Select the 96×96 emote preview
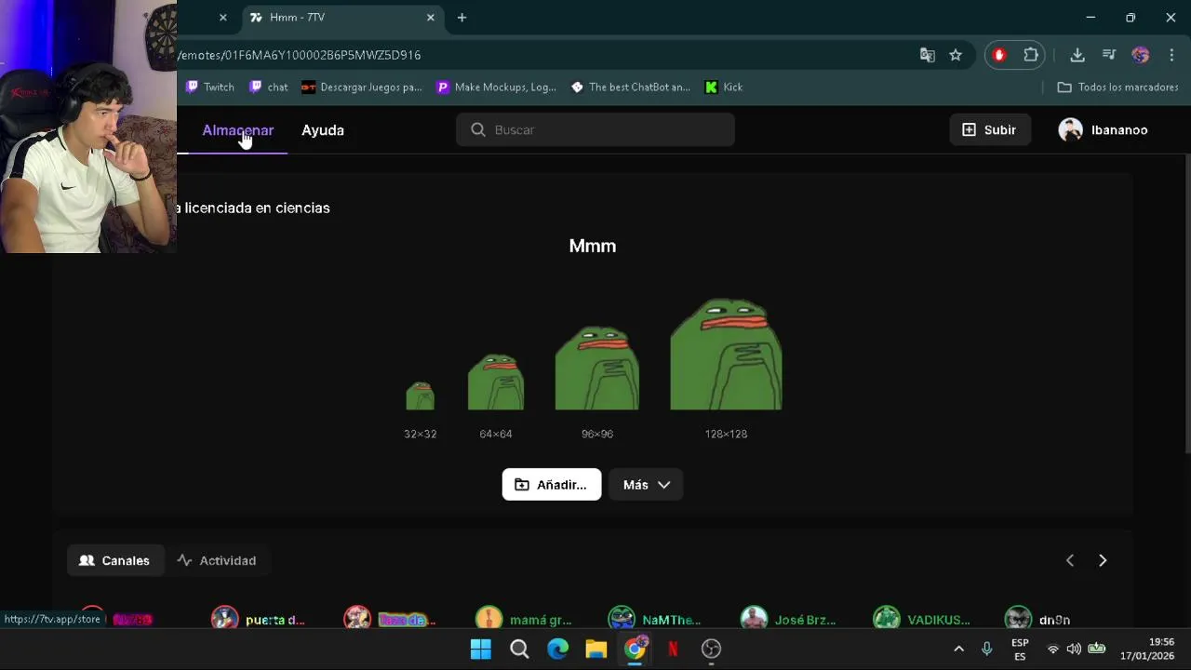 coord(597,368)
